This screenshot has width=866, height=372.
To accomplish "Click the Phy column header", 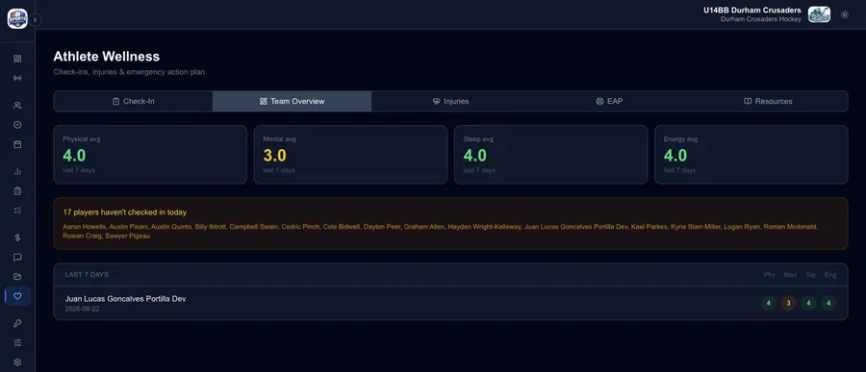I will tap(770, 275).
